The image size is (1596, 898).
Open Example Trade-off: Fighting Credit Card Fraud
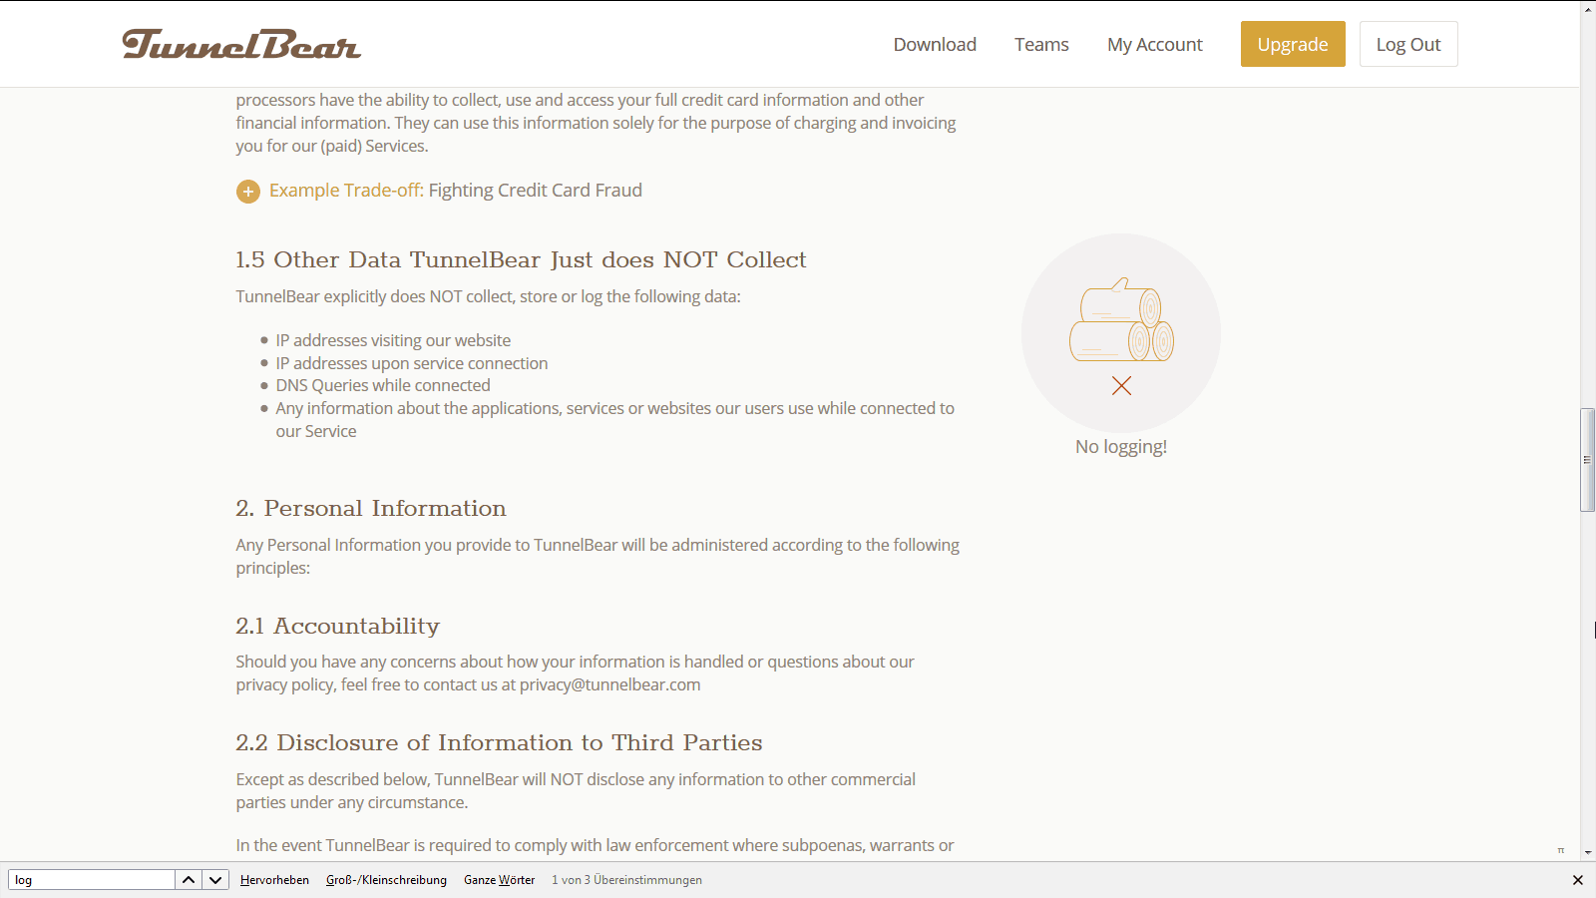(x=456, y=191)
